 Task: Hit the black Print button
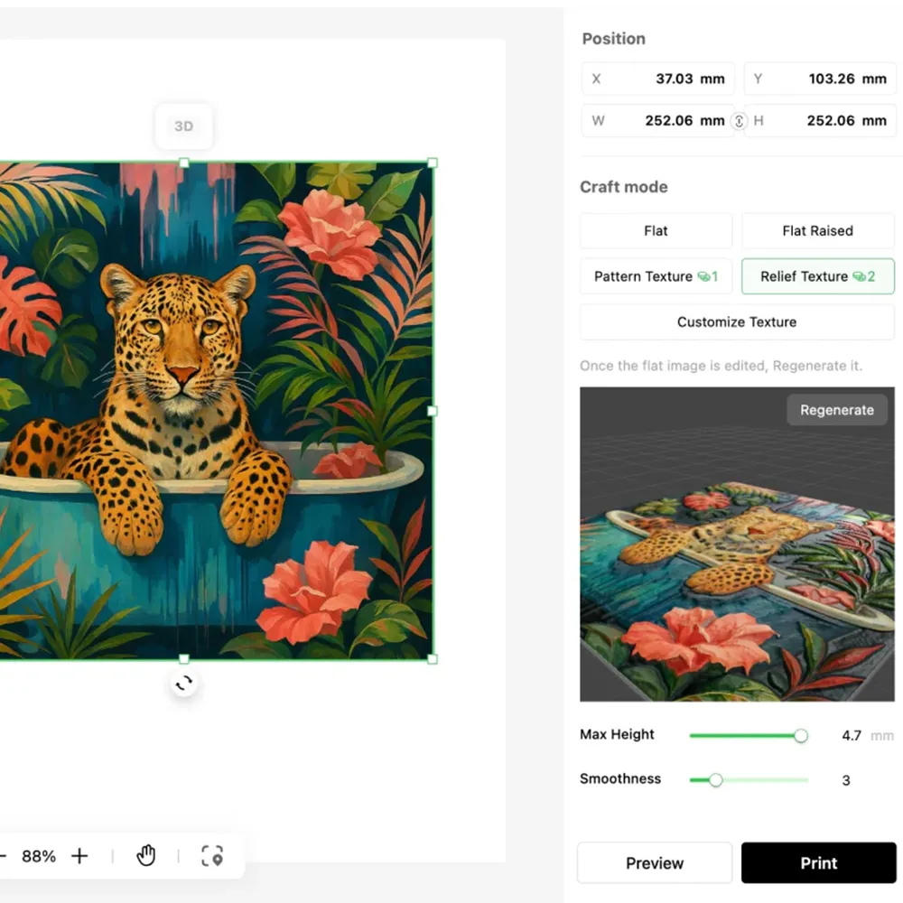pos(818,863)
